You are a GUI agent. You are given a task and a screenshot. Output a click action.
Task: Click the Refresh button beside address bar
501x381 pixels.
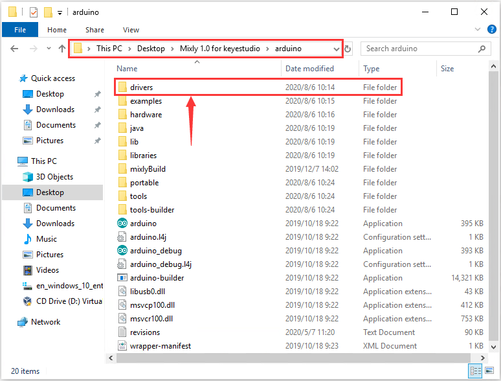tap(348, 49)
